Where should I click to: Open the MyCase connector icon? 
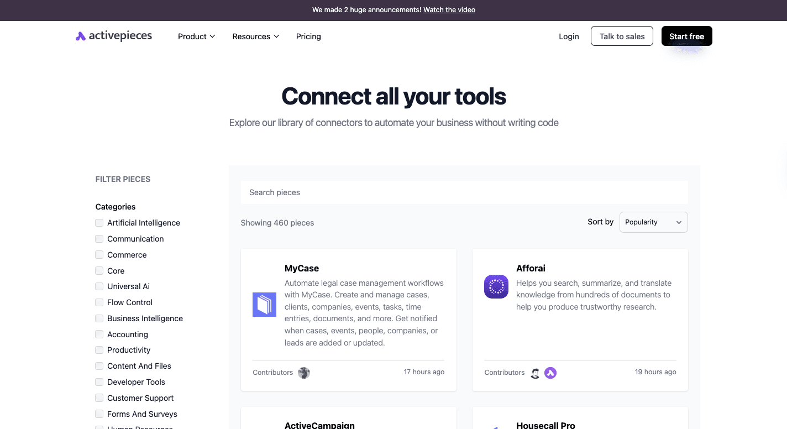(x=264, y=305)
